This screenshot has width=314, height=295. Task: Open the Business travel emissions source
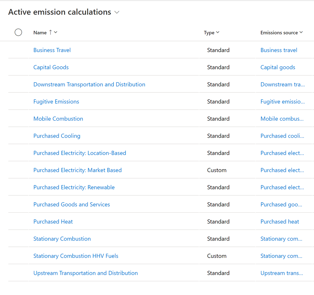pos(279,50)
